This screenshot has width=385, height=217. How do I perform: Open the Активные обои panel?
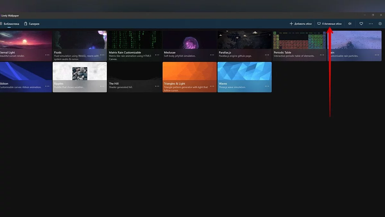coord(329,24)
